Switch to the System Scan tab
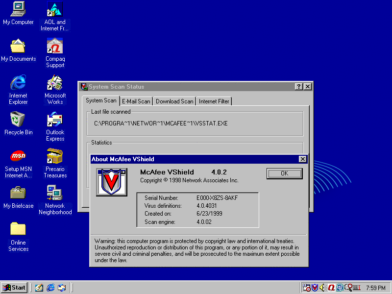This screenshot has height=294, width=392. (x=101, y=100)
